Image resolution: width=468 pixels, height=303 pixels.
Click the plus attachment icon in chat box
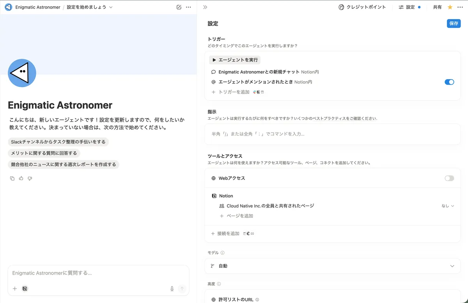pyautogui.click(x=15, y=289)
